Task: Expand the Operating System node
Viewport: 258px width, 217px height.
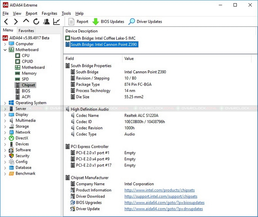Action: coord(5,103)
